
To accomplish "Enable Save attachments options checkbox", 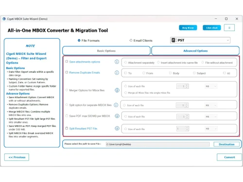I will [x=67, y=62].
